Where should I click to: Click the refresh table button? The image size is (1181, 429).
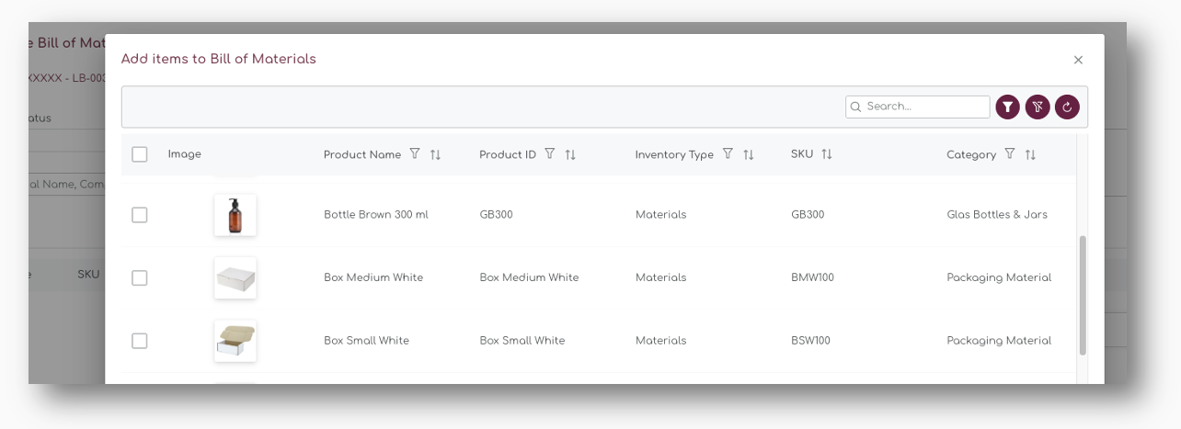[x=1067, y=107]
